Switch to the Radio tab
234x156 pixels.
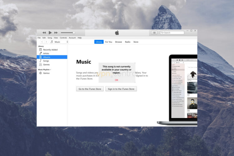(128, 42)
